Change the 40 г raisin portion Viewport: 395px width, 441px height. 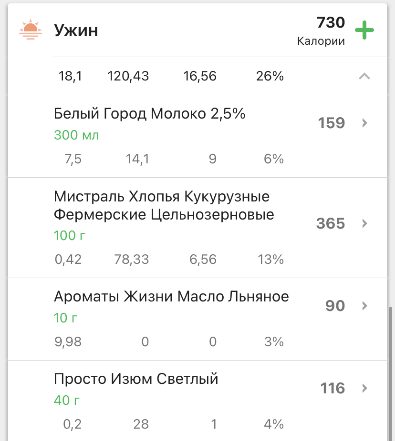point(66,400)
